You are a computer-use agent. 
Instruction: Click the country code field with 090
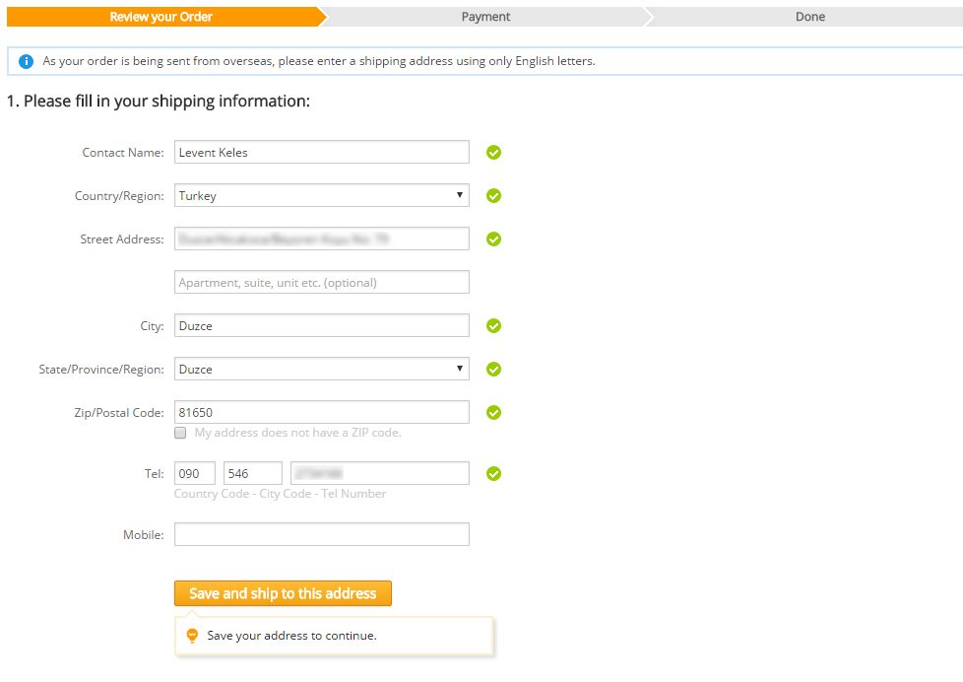(x=195, y=474)
